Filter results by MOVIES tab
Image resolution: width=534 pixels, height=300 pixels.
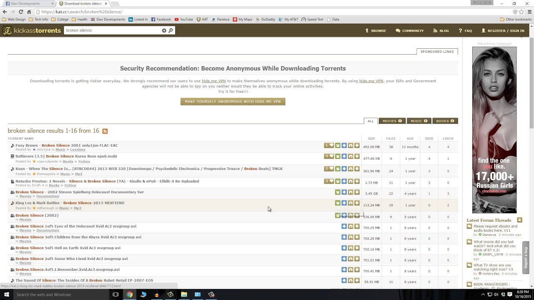(x=392, y=121)
